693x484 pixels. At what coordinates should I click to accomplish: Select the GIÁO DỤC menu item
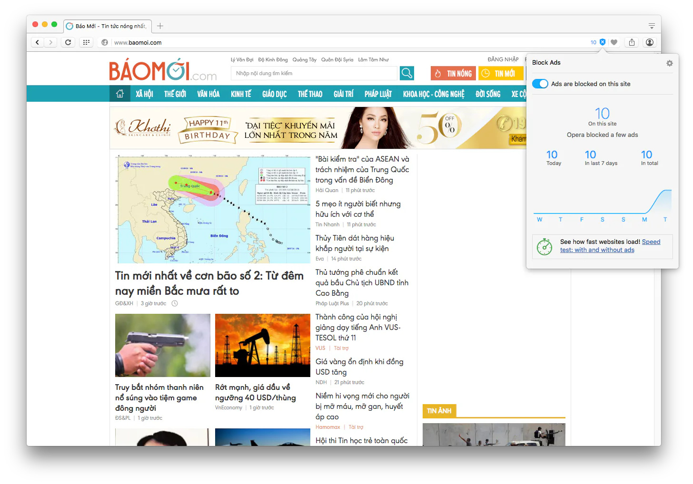tap(275, 94)
